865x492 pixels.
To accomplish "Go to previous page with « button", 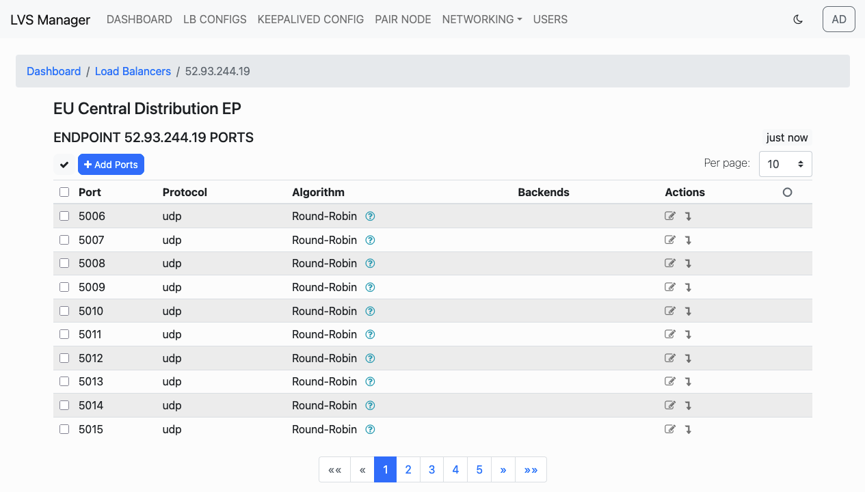I will click(362, 469).
